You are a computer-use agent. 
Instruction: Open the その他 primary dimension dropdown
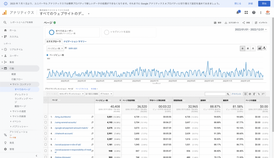pyautogui.click(x=94, y=89)
